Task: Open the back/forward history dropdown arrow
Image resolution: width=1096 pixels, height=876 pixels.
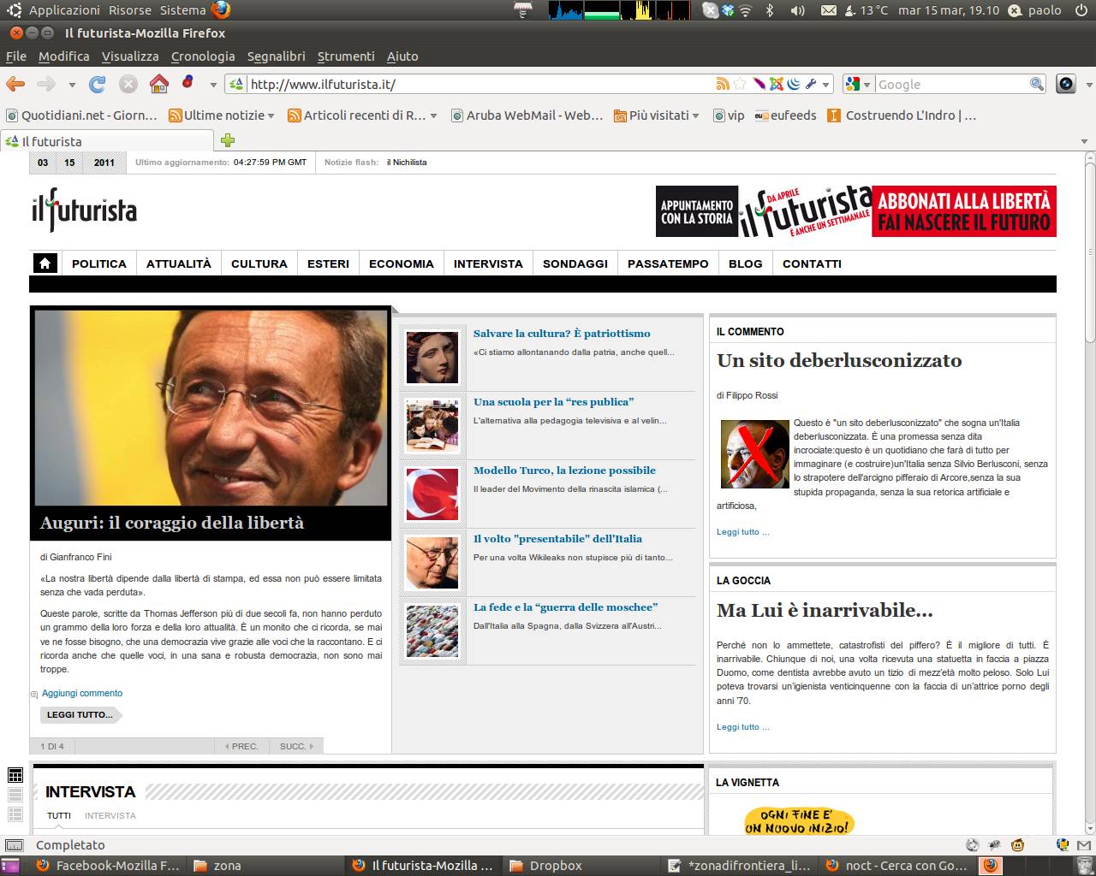Action: pyautogui.click(x=72, y=85)
